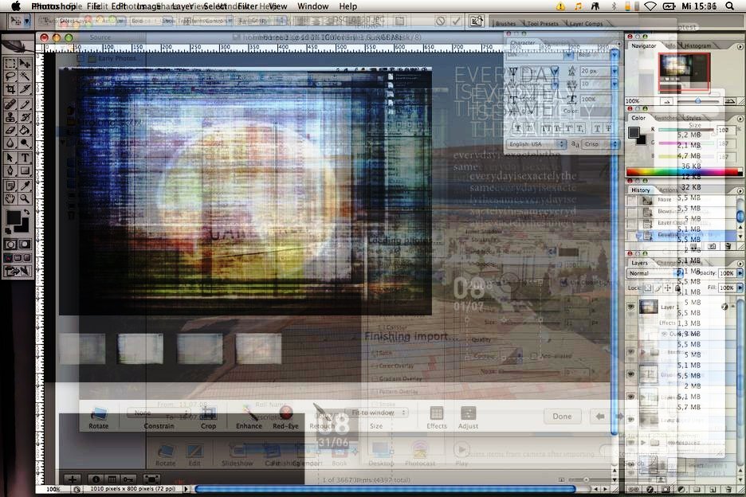Select the Pen tool
Image resolution: width=746 pixels, height=497 pixels.
pos(10,170)
